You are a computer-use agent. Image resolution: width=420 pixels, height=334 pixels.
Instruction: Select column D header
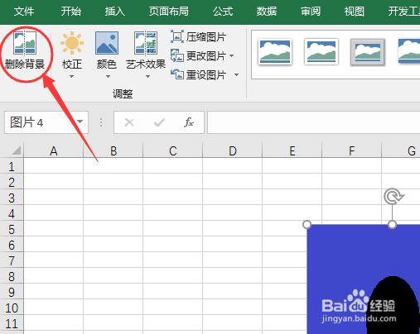click(233, 150)
